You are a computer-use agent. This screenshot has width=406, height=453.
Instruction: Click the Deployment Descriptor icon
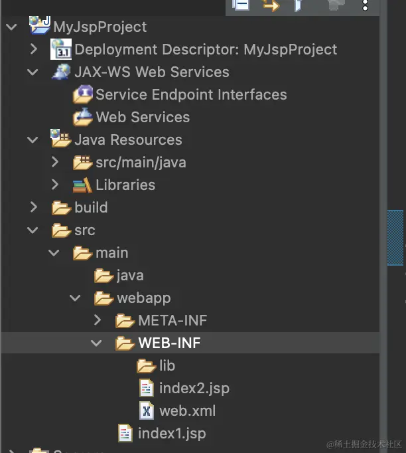(x=61, y=49)
